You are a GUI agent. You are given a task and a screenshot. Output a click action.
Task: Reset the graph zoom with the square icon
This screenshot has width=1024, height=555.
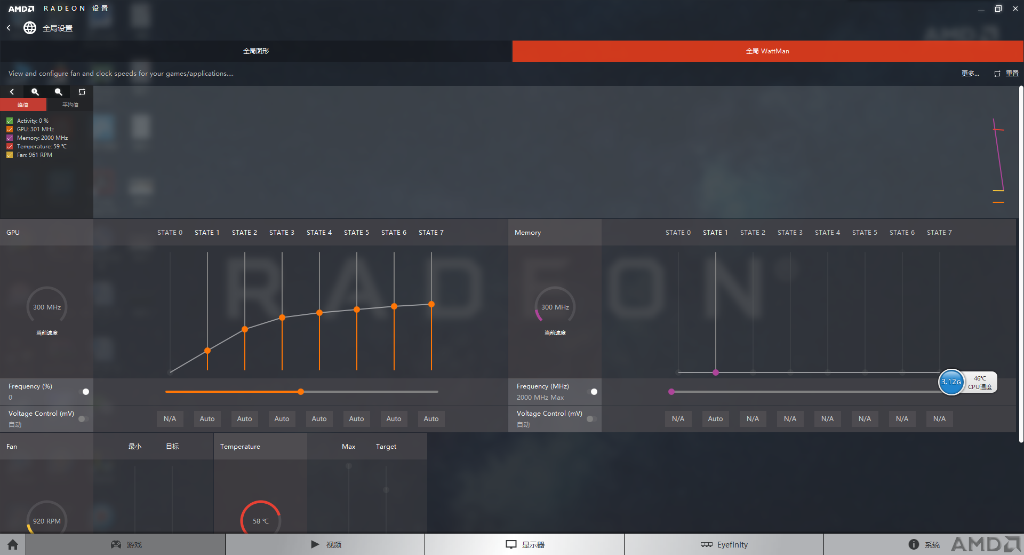pyautogui.click(x=82, y=92)
